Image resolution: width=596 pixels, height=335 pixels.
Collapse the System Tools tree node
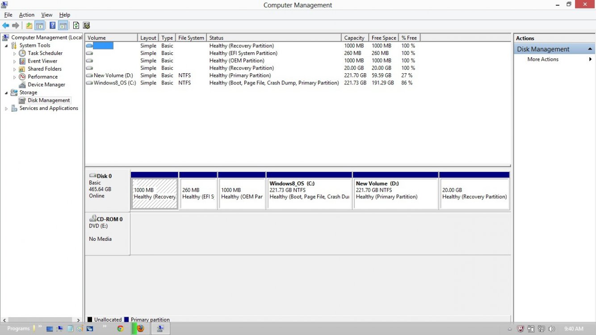click(x=6, y=46)
